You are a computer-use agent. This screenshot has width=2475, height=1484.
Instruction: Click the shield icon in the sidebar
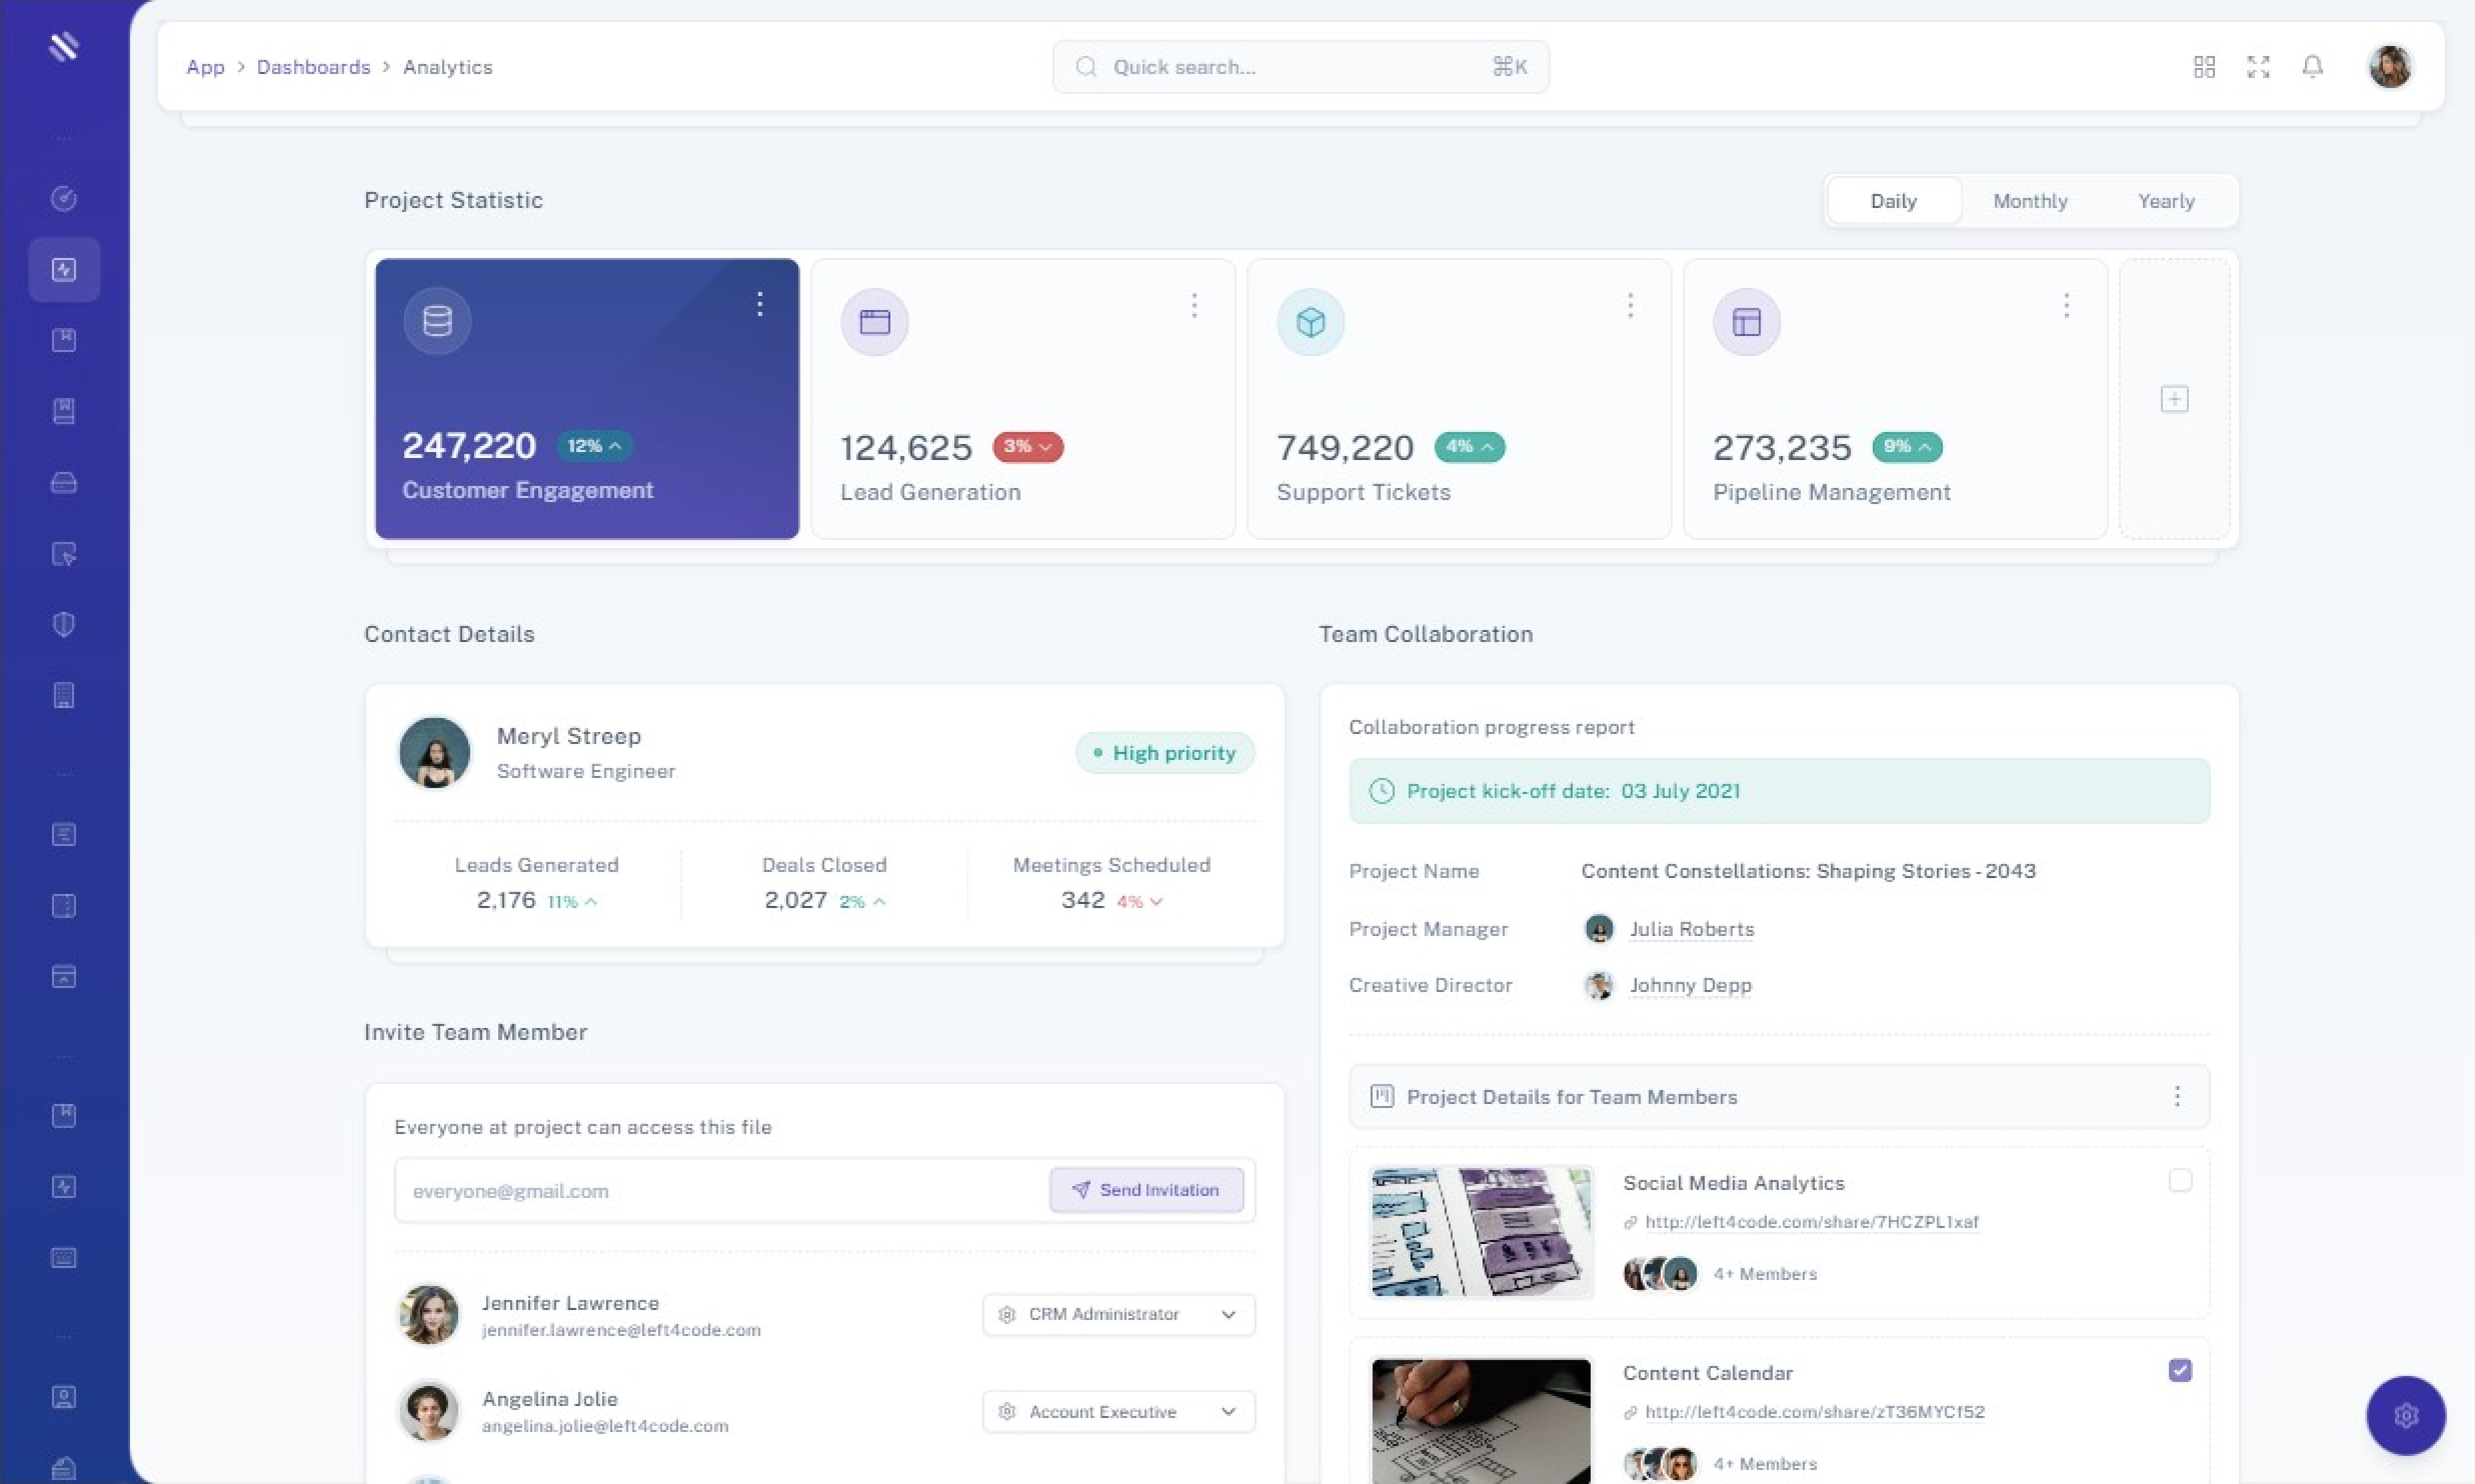point(64,625)
